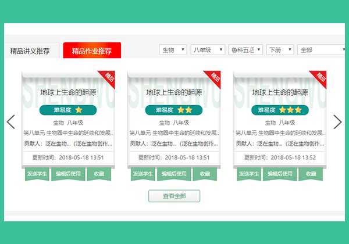Click the two-star 难易度 badge
349x244 pixels.
coord(174,110)
